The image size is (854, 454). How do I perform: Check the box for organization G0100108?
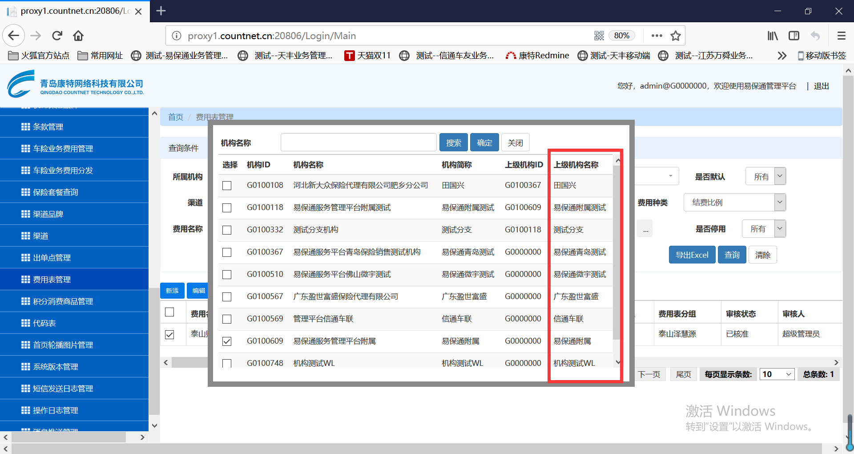point(227,186)
